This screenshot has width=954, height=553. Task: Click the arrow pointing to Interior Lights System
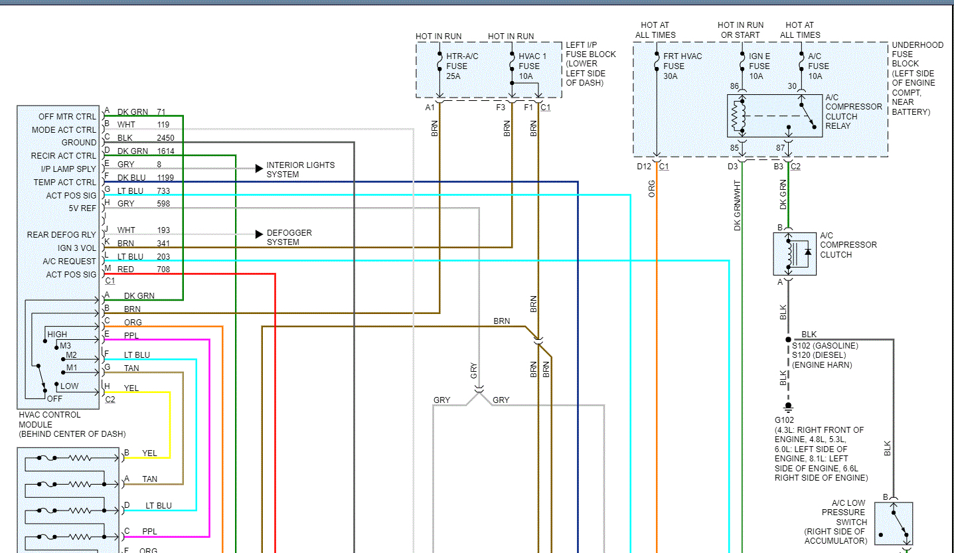[x=259, y=169]
